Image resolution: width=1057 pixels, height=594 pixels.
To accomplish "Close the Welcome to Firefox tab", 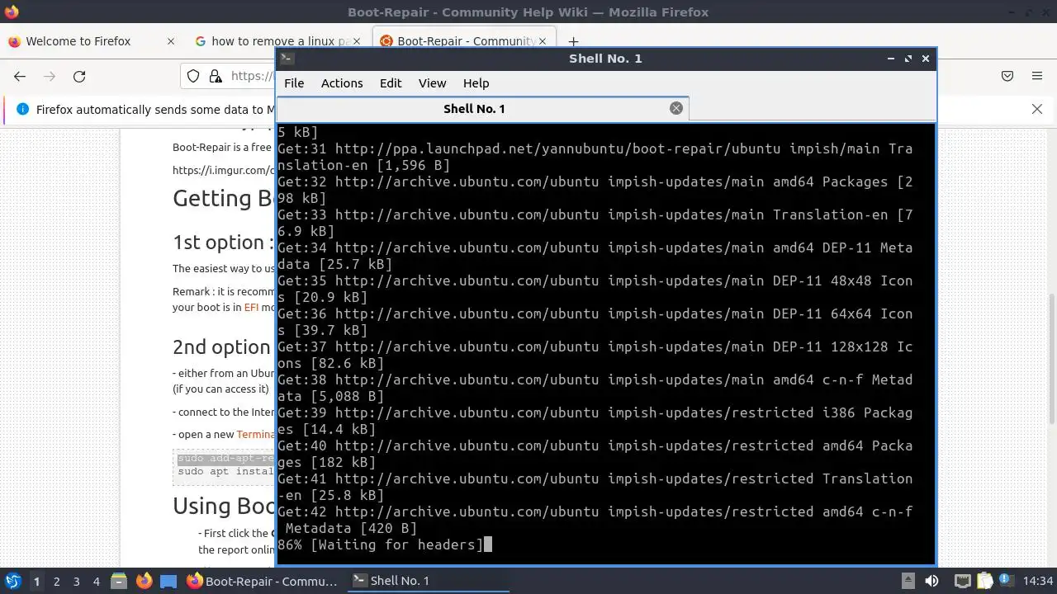I will click(171, 41).
